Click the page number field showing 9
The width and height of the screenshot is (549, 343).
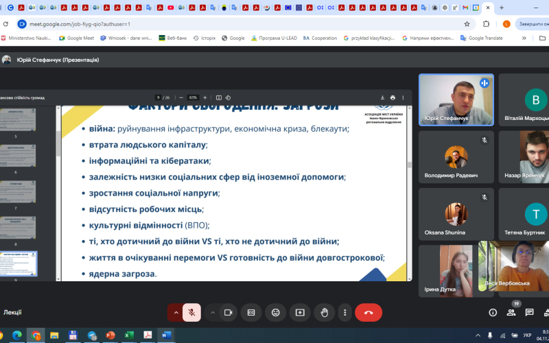point(159,97)
